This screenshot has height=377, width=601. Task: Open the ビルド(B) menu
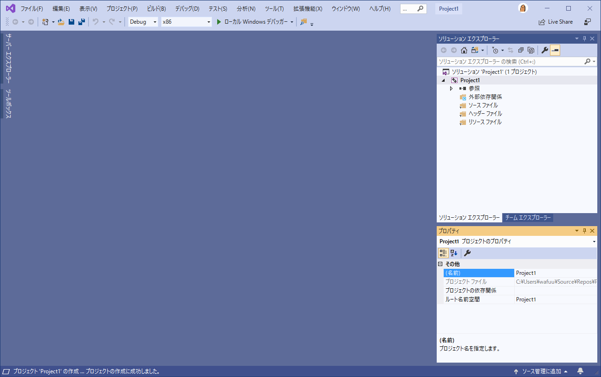tap(156, 9)
